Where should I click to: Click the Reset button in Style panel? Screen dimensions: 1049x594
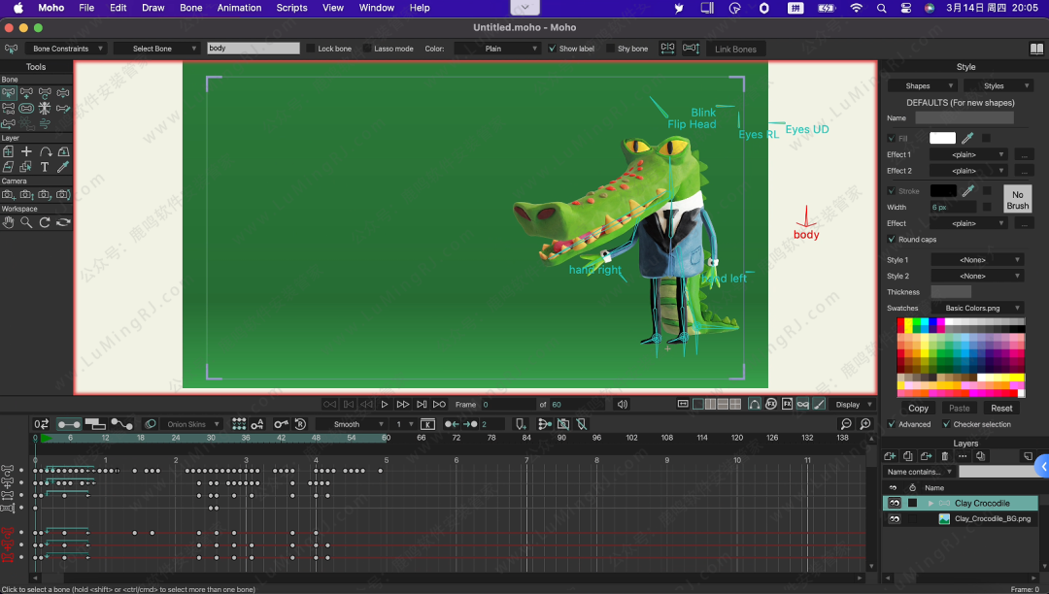click(1001, 409)
